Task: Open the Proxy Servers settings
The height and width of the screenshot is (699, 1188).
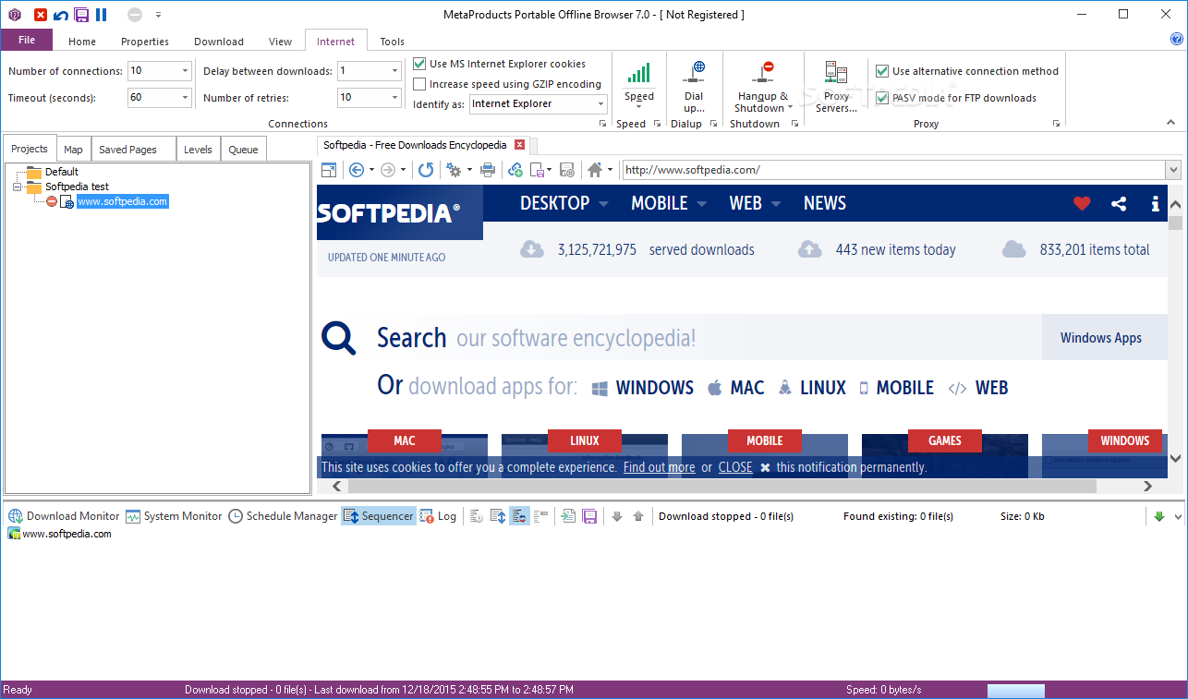Action: tap(836, 86)
